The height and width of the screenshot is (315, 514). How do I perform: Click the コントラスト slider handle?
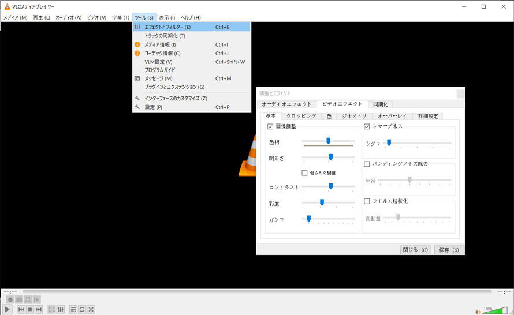(x=330, y=186)
